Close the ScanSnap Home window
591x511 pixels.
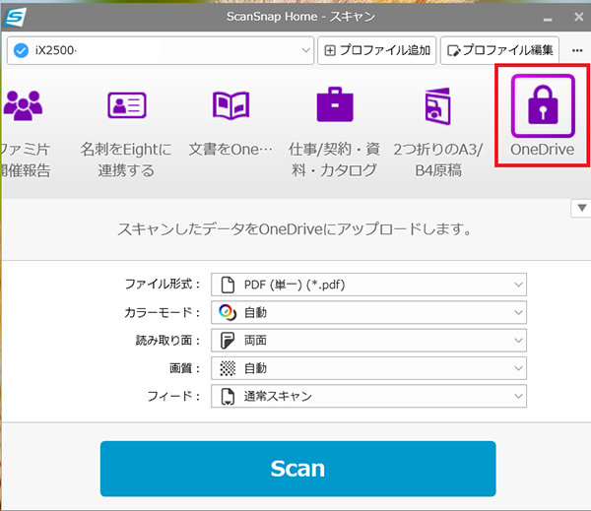click(x=578, y=17)
